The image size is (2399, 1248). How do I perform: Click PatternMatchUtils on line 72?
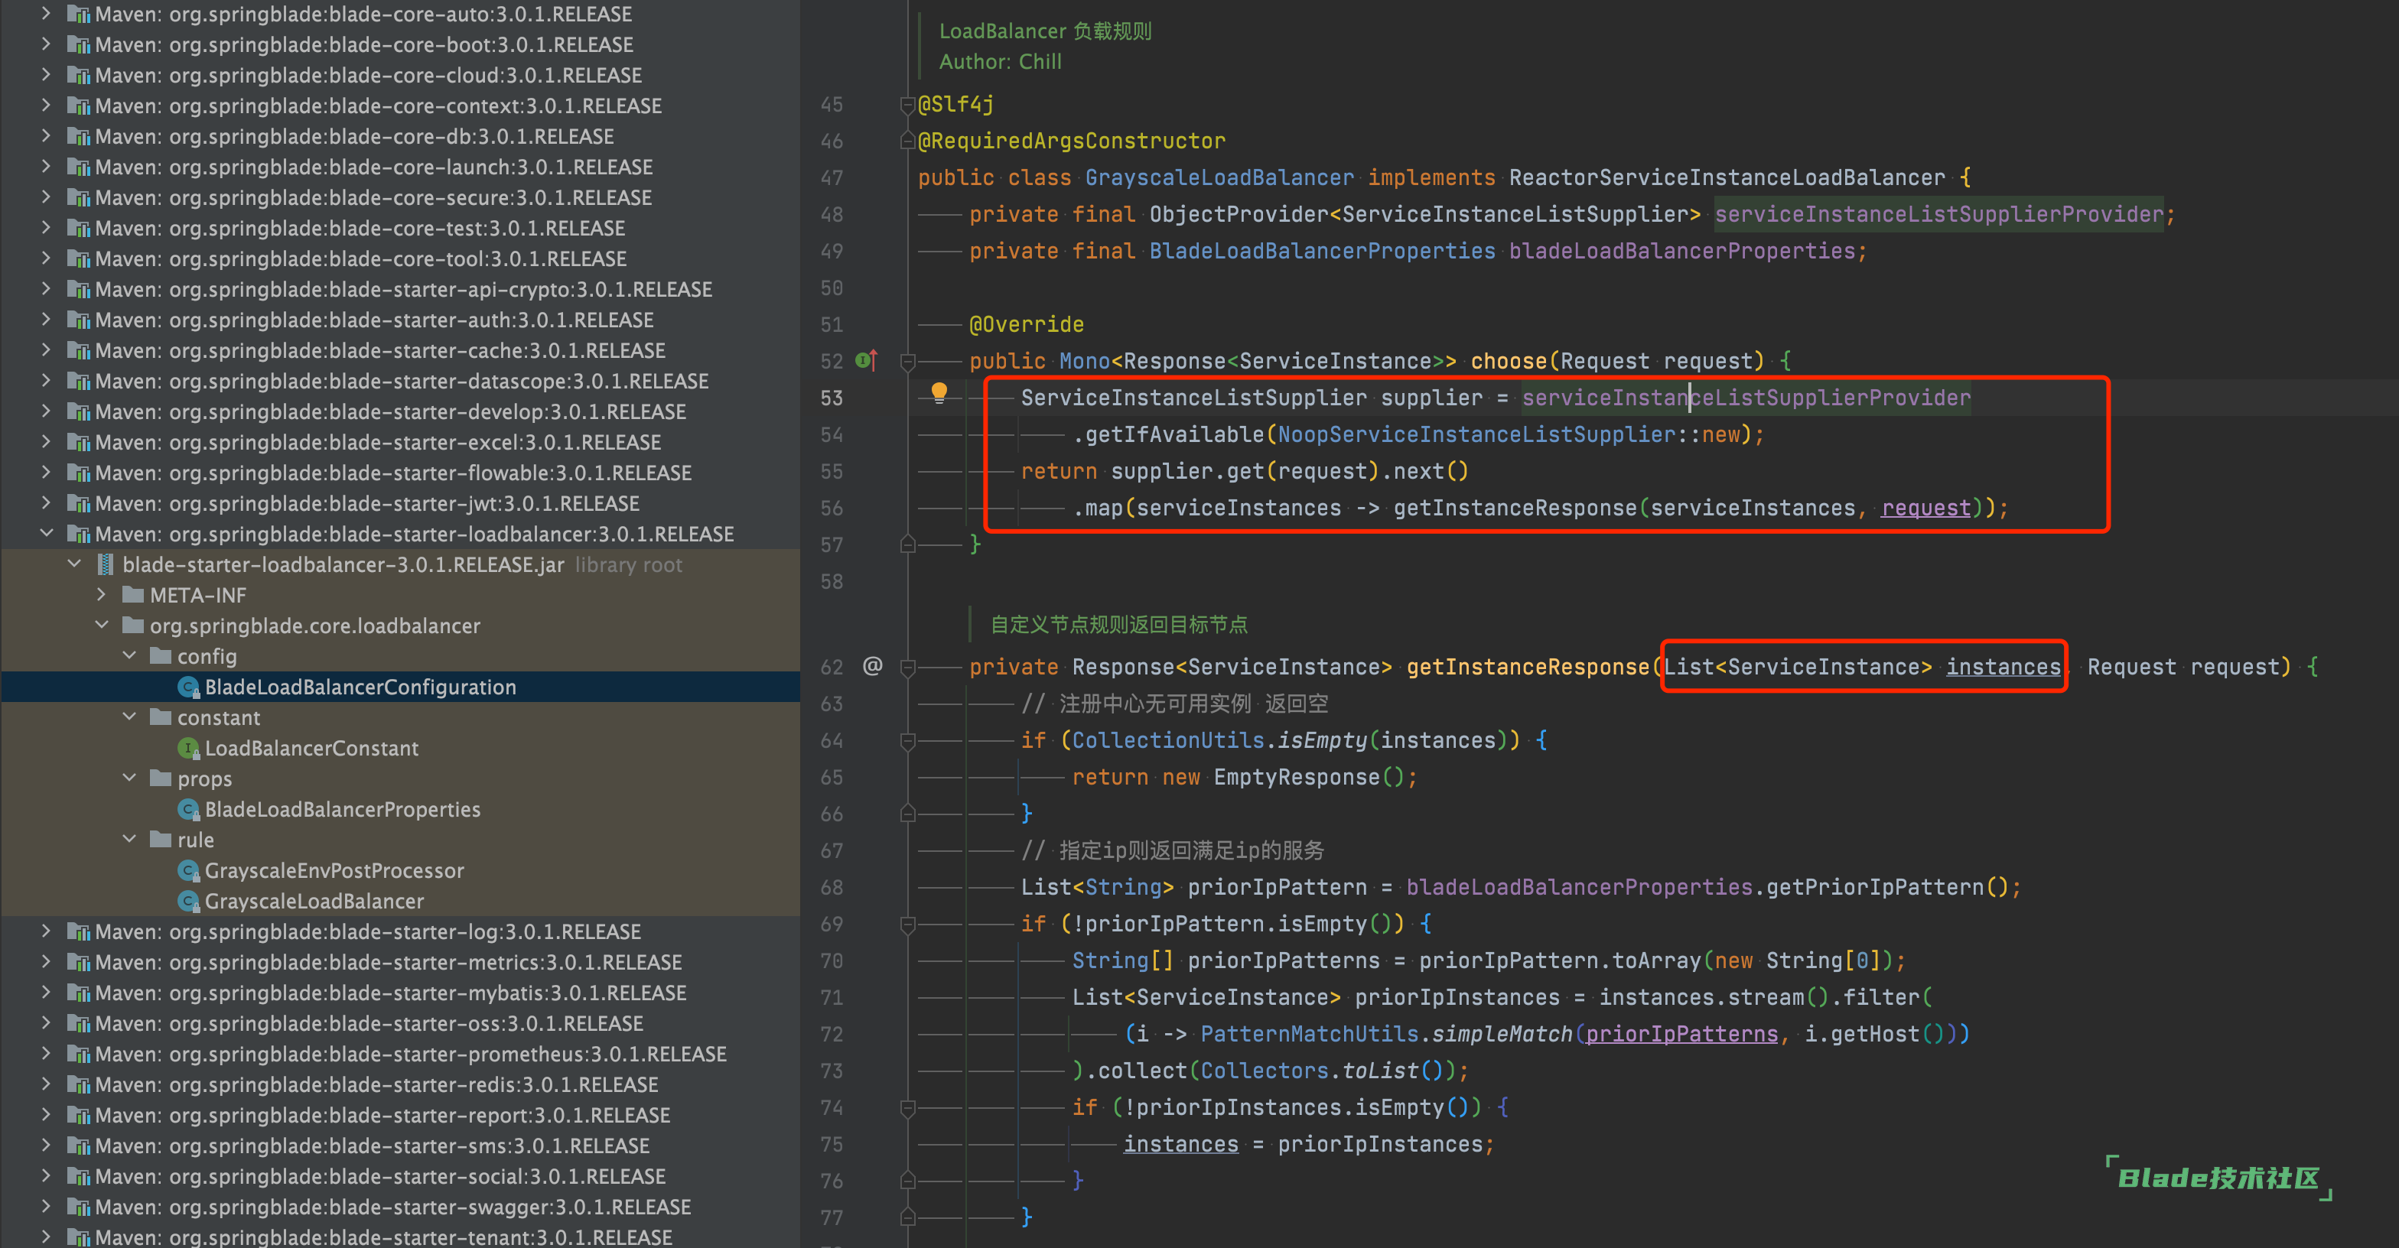tap(1310, 1034)
